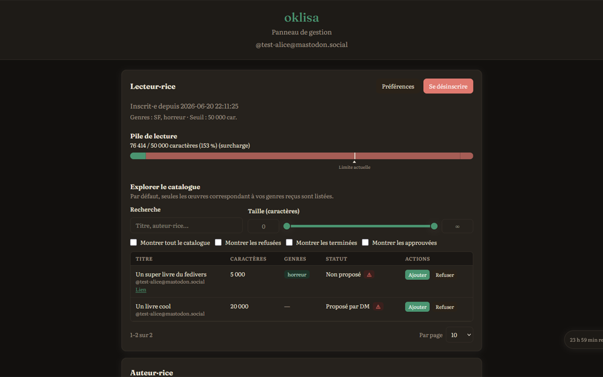
Task: Click the Limite actuelle marker label
Action: coord(355,167)
